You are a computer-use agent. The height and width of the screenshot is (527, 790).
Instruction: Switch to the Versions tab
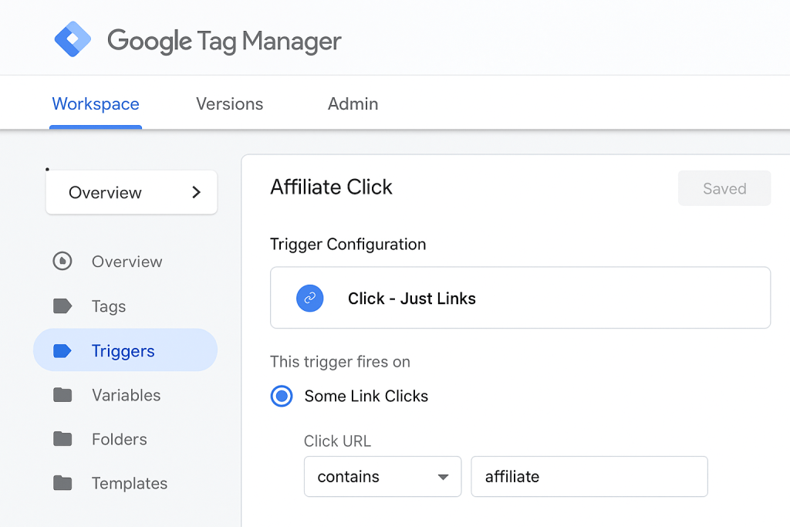(229, 104)
